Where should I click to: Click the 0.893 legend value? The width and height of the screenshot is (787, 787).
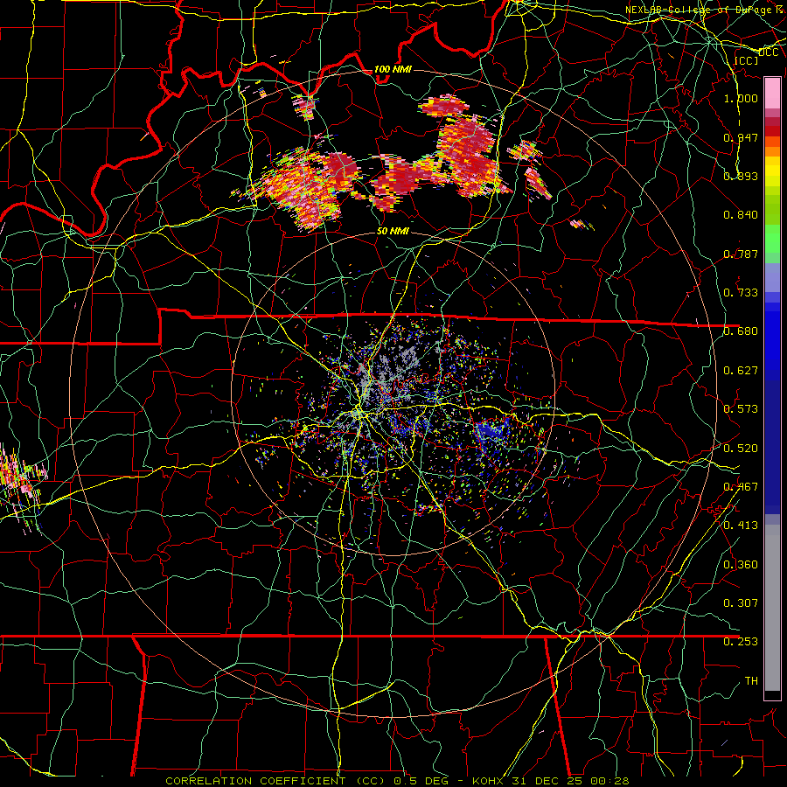click(x=741, y=176)
